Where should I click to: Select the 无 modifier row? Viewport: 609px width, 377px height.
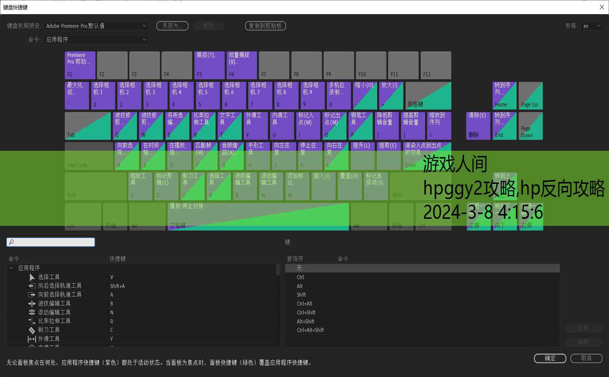(x=422, y=268)
